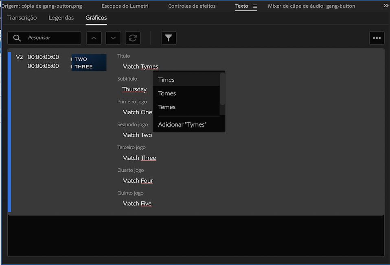The height and width of the screenshot is (265, 390).
Task: Open the three-dot more options button
Action: (x=377, y=38)
